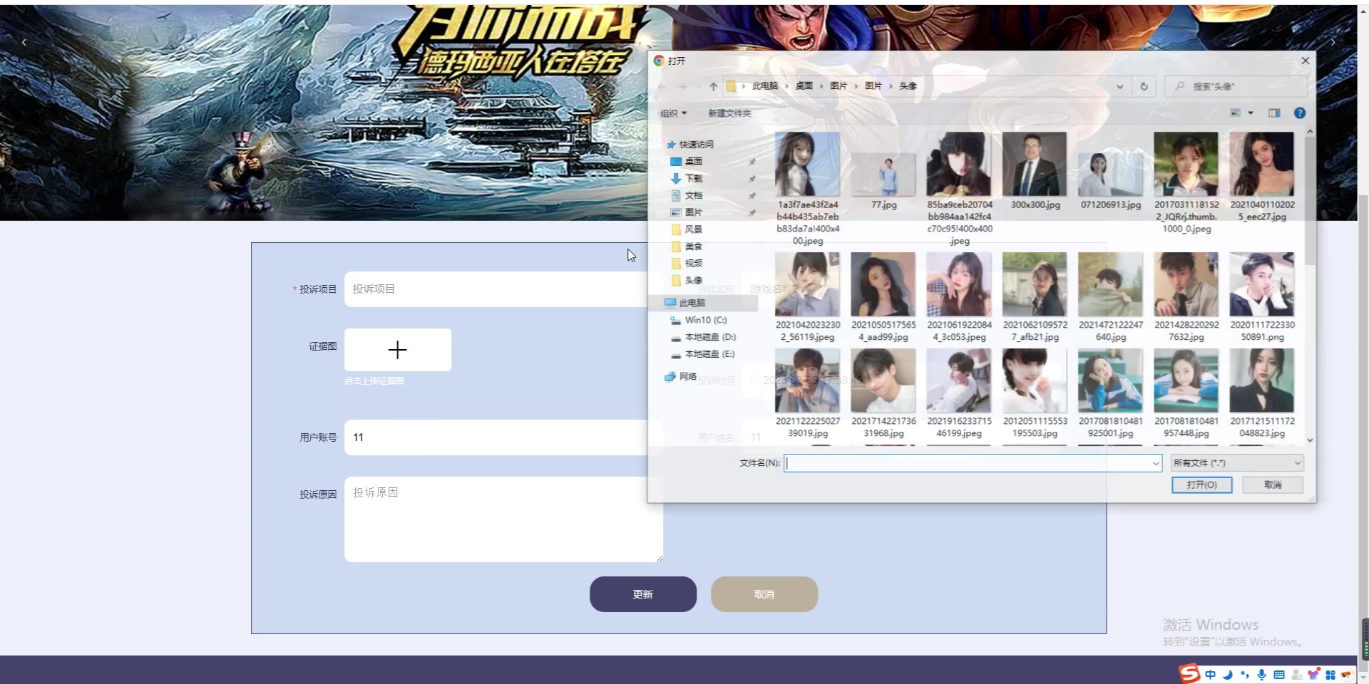Viewport: 1369px width, 684px height.
Task: Open the 所有文件 file type dropdown
Action: click(x=1237, y=463)
